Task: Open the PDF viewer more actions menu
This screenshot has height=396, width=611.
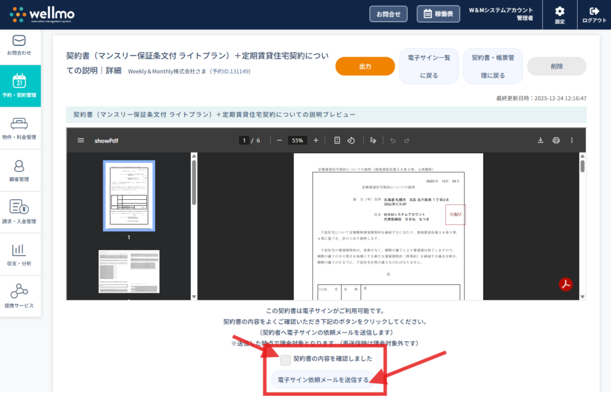Action: pyautogui.click(x=572, y=141)
